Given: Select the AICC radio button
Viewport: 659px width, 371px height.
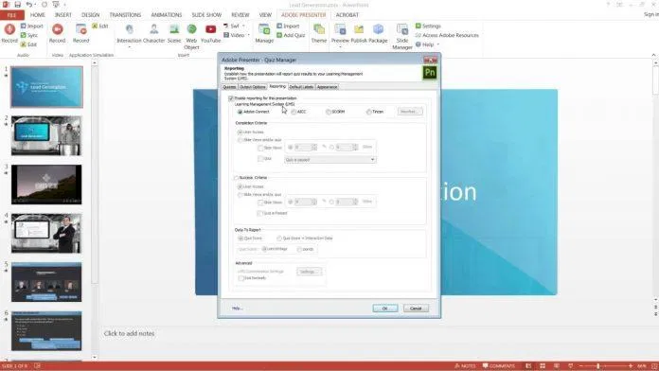Looking at the screenshot, I should [x=294, y=112].
